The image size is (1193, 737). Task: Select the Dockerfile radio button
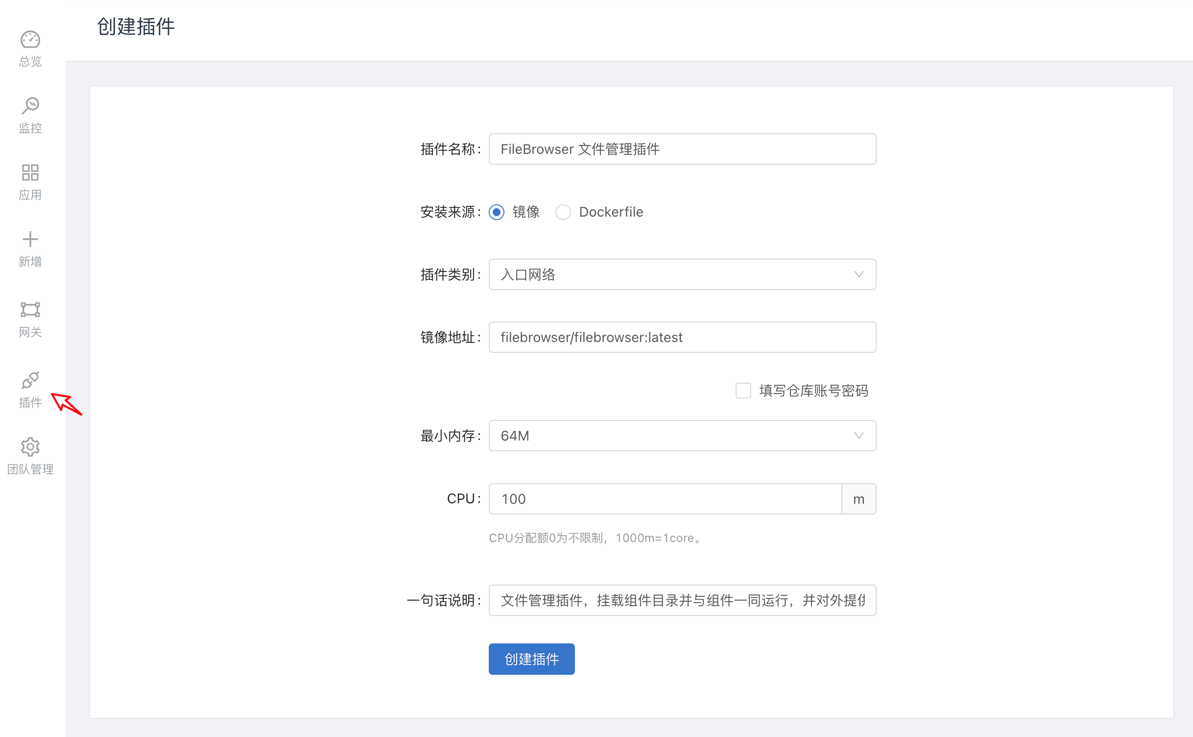(x=563, y=212)
